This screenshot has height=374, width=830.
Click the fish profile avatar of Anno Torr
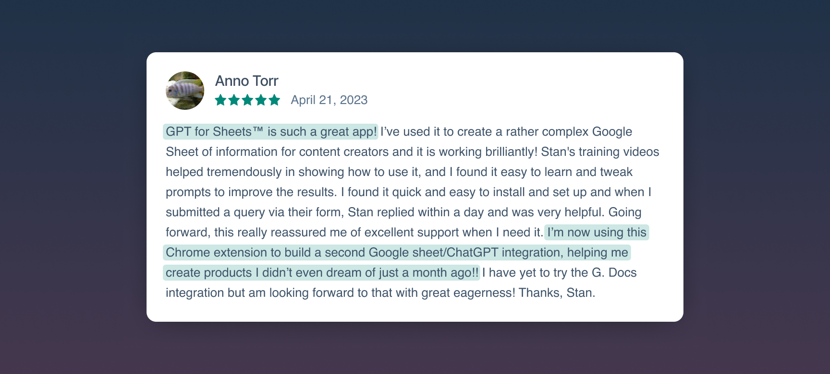(x=185, y=91)
